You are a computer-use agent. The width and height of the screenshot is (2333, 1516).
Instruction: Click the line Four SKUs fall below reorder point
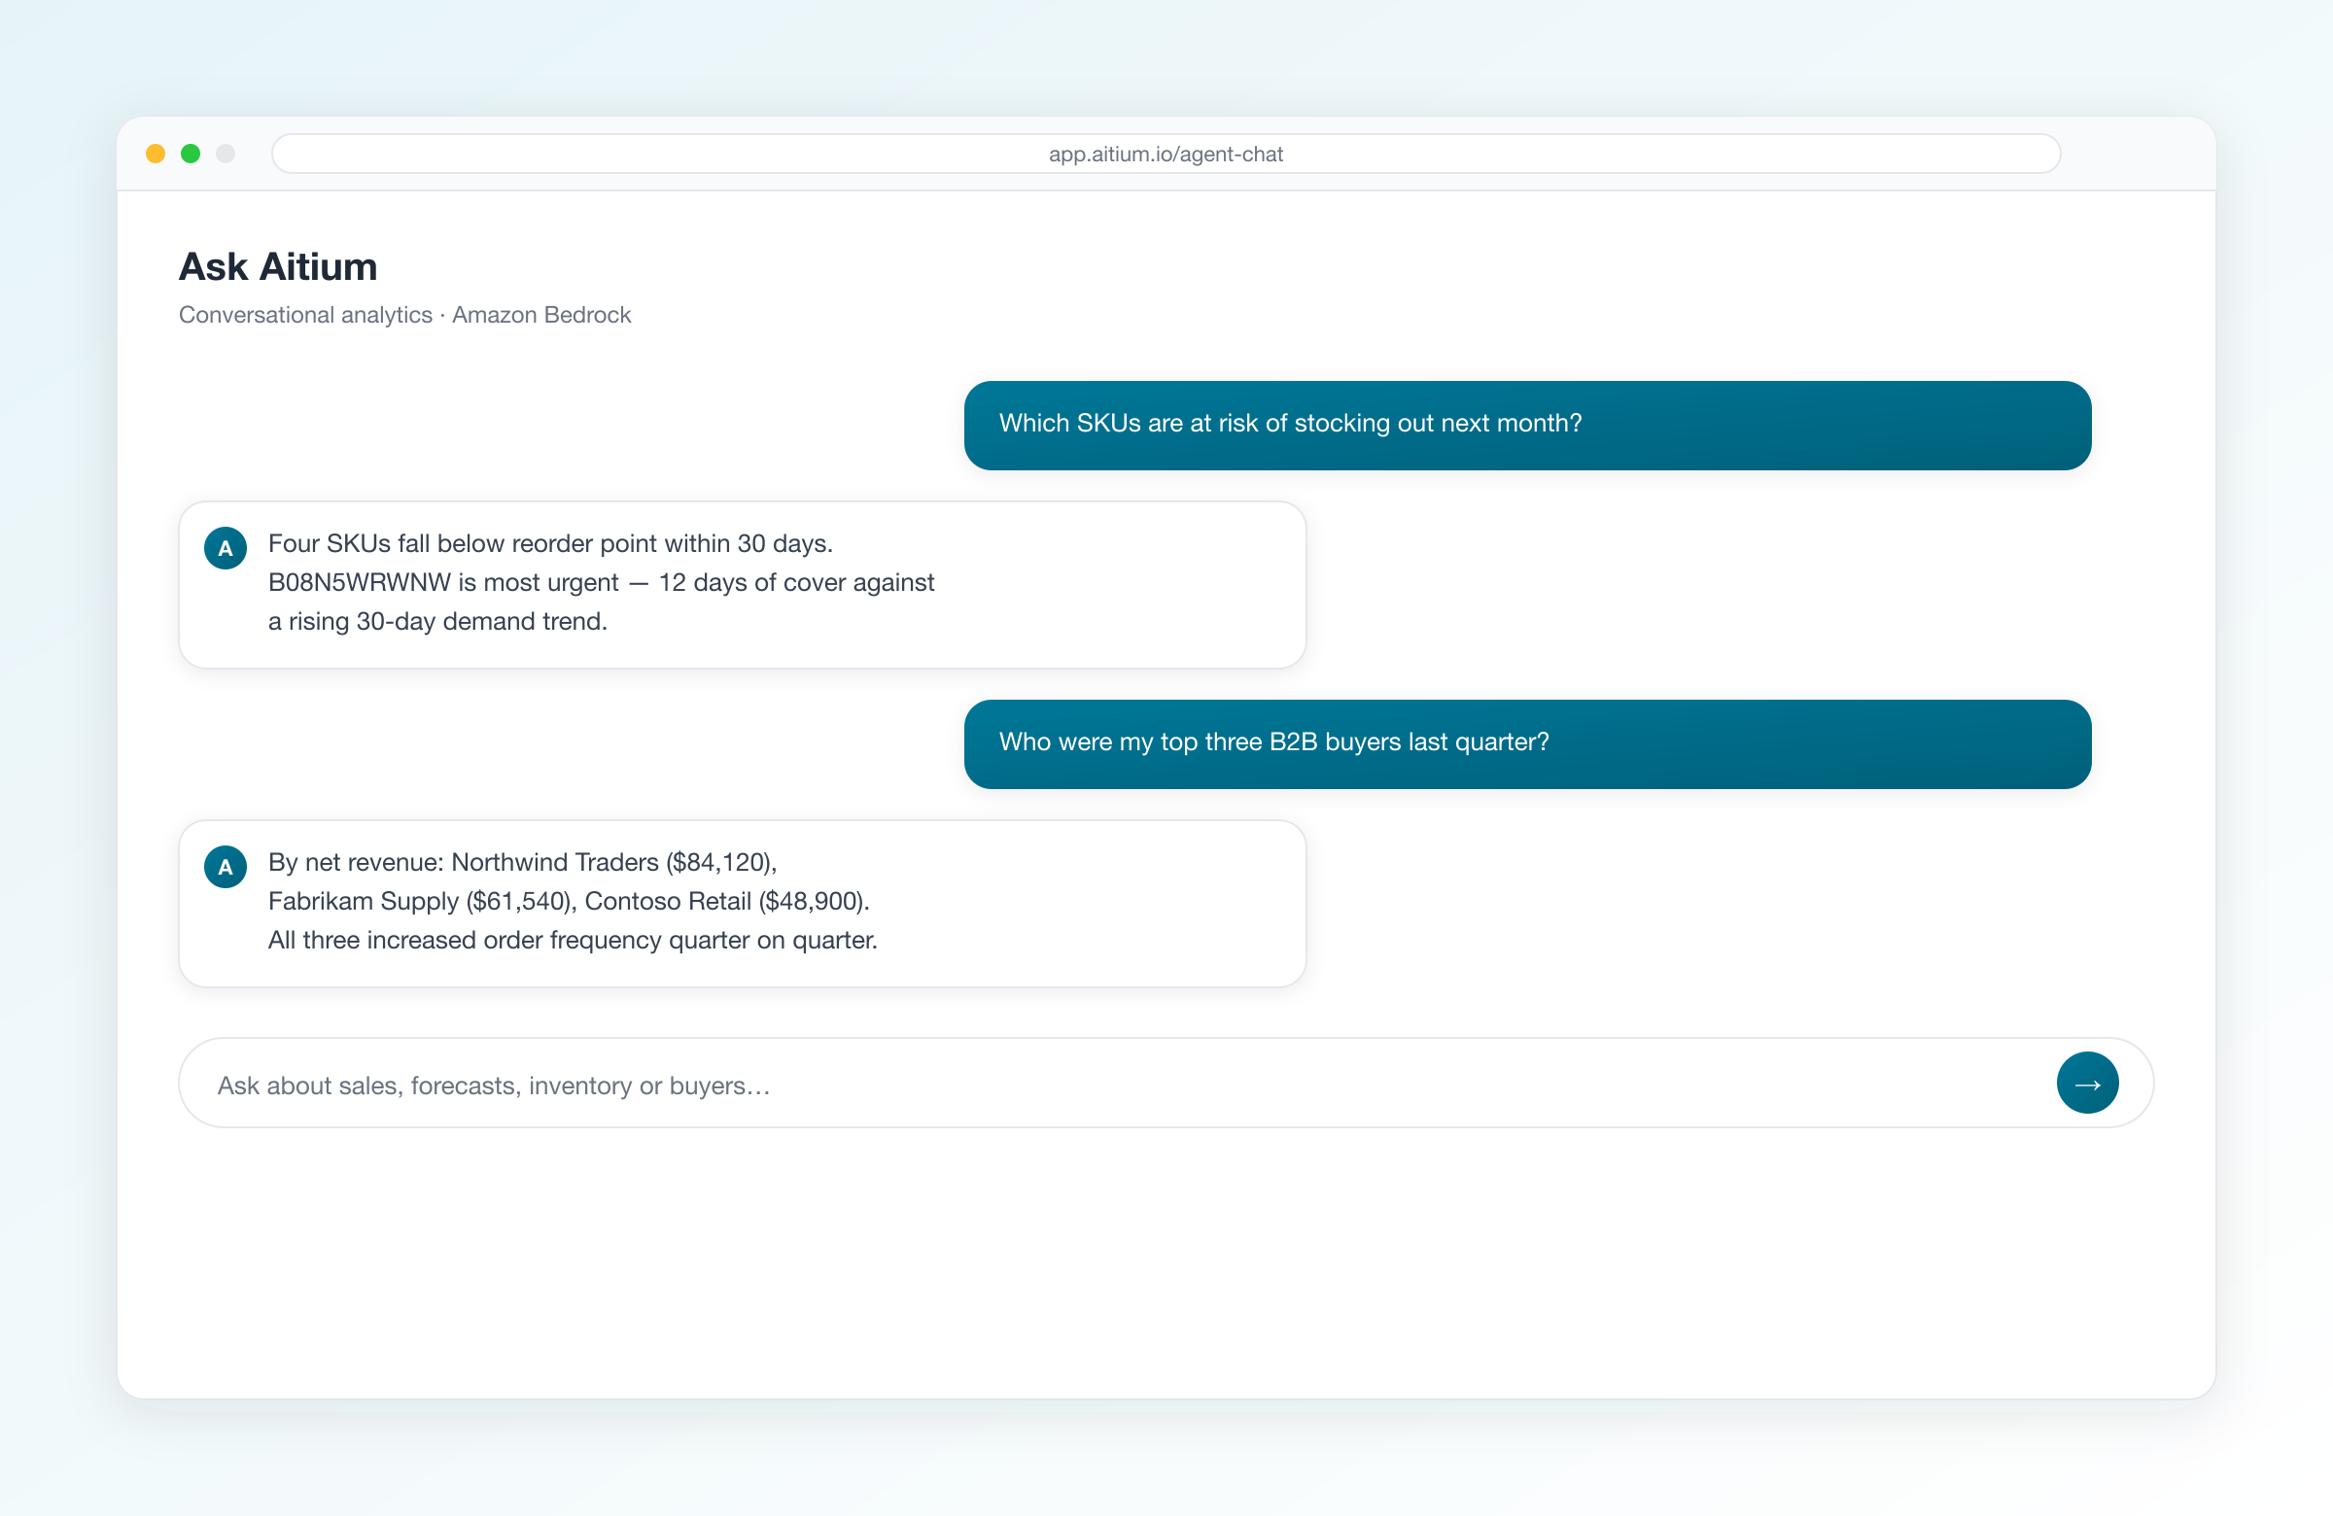[551, 543]
